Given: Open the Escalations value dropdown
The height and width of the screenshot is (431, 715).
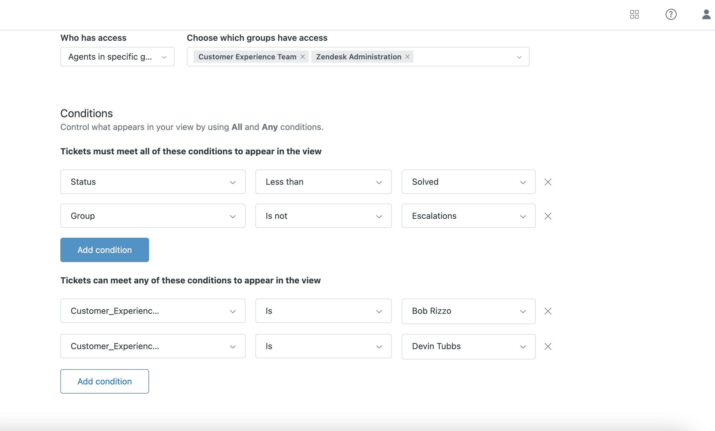Looking at the screenshot, I should click(468, 216).
